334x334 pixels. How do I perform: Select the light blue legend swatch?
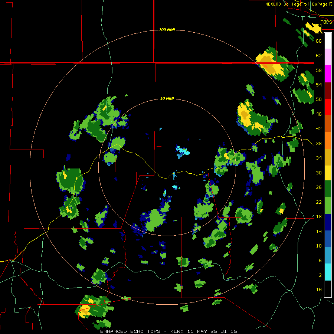coord(328,255)
